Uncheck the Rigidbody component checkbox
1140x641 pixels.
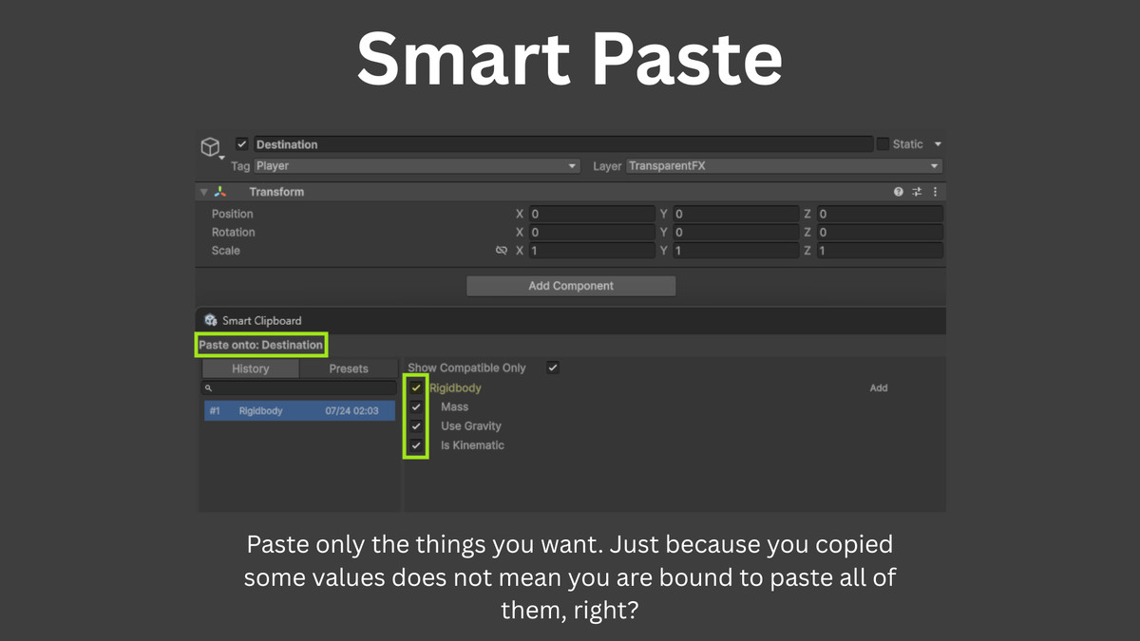(416, 387)
